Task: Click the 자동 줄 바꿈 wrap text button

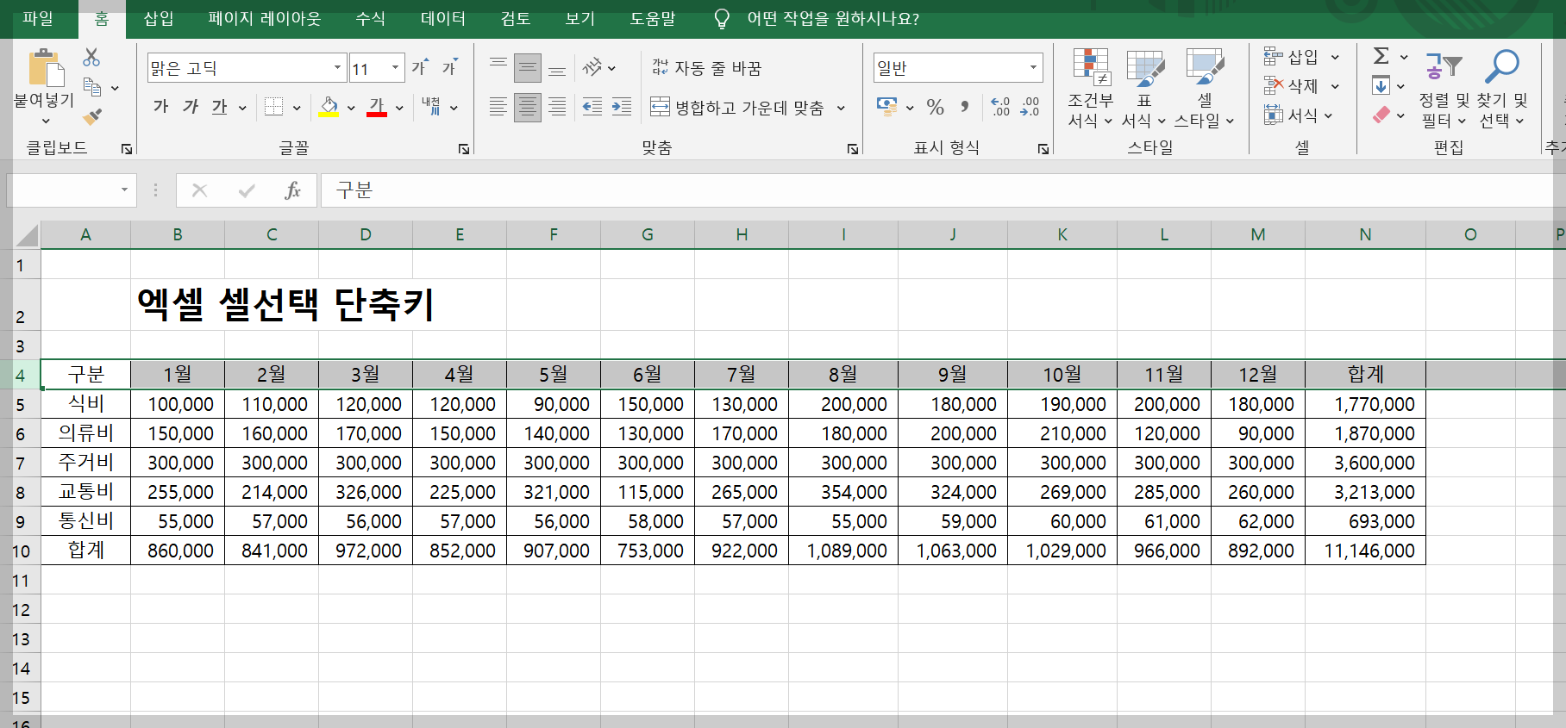Action: (707, 67)
